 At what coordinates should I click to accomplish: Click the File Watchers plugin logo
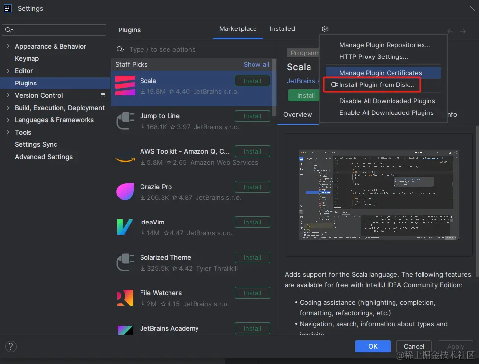pos(125,298)
